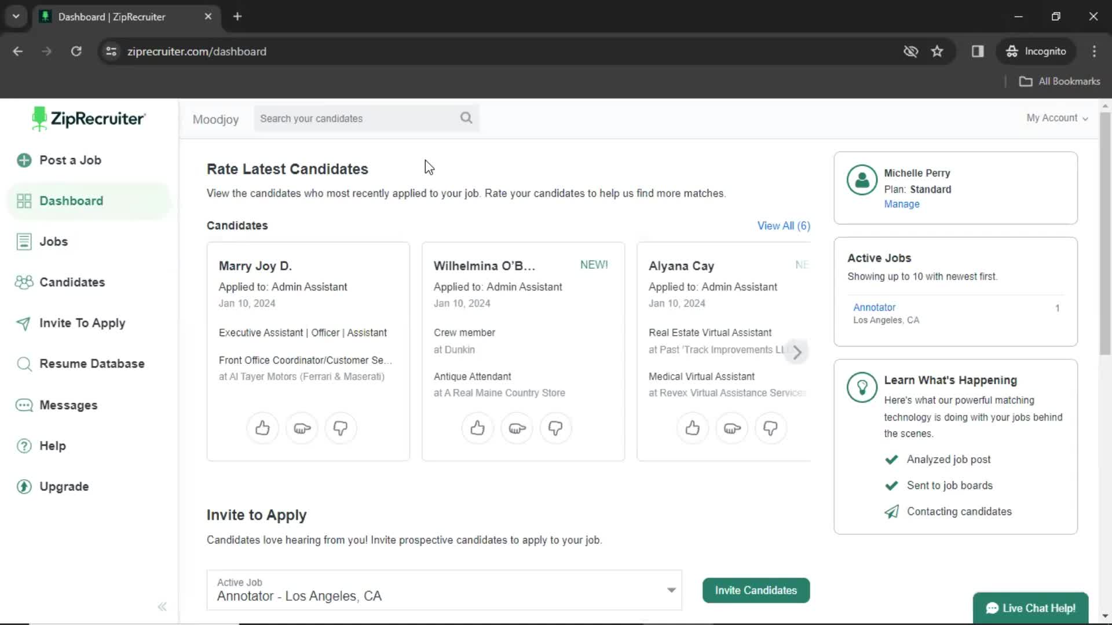Click the right arrow expander on candidate cards
The height and width of the screenshot is (625, 1112).
pos(796,350)
